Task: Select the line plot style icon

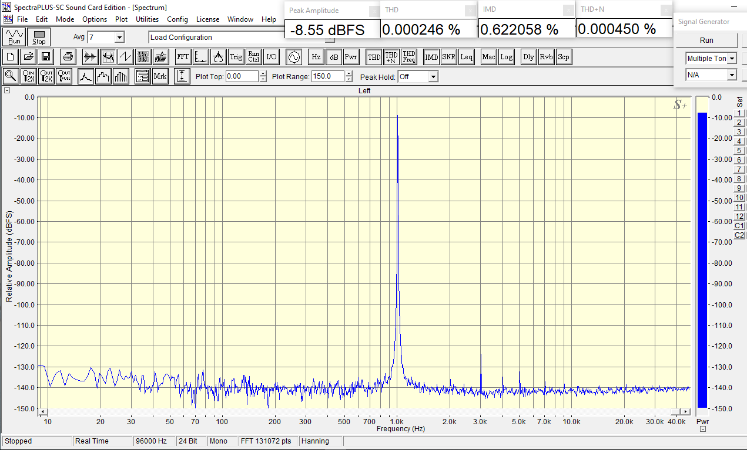Action: click(86, 76)
